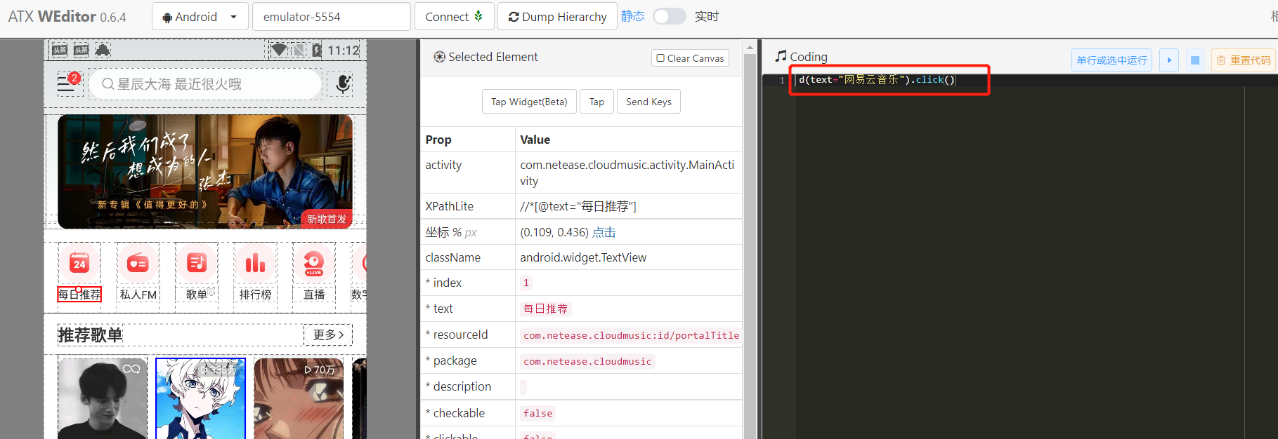Click the Tap Widget(Beta) button

click(529, 102)
